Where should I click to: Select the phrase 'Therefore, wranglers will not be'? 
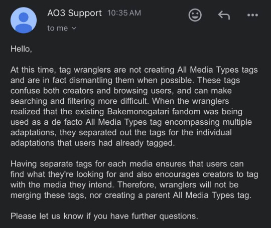click(x=178, y=185)
